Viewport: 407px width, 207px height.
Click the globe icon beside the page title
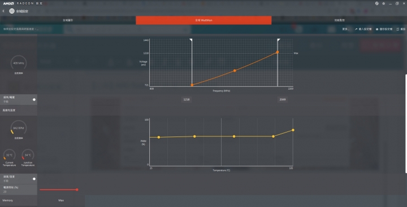click(x=12, y=11)
